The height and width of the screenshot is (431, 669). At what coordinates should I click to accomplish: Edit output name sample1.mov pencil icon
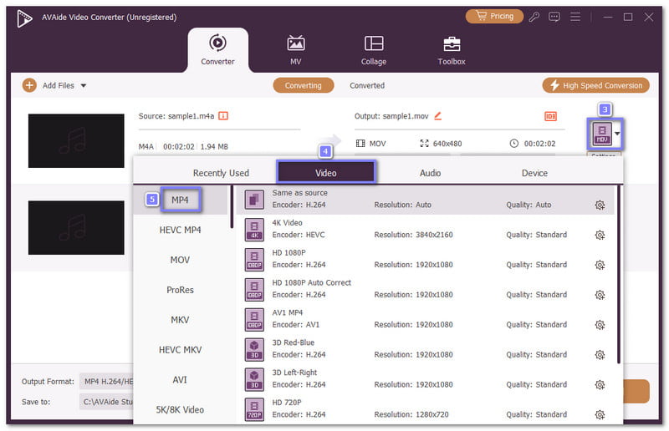437,116
